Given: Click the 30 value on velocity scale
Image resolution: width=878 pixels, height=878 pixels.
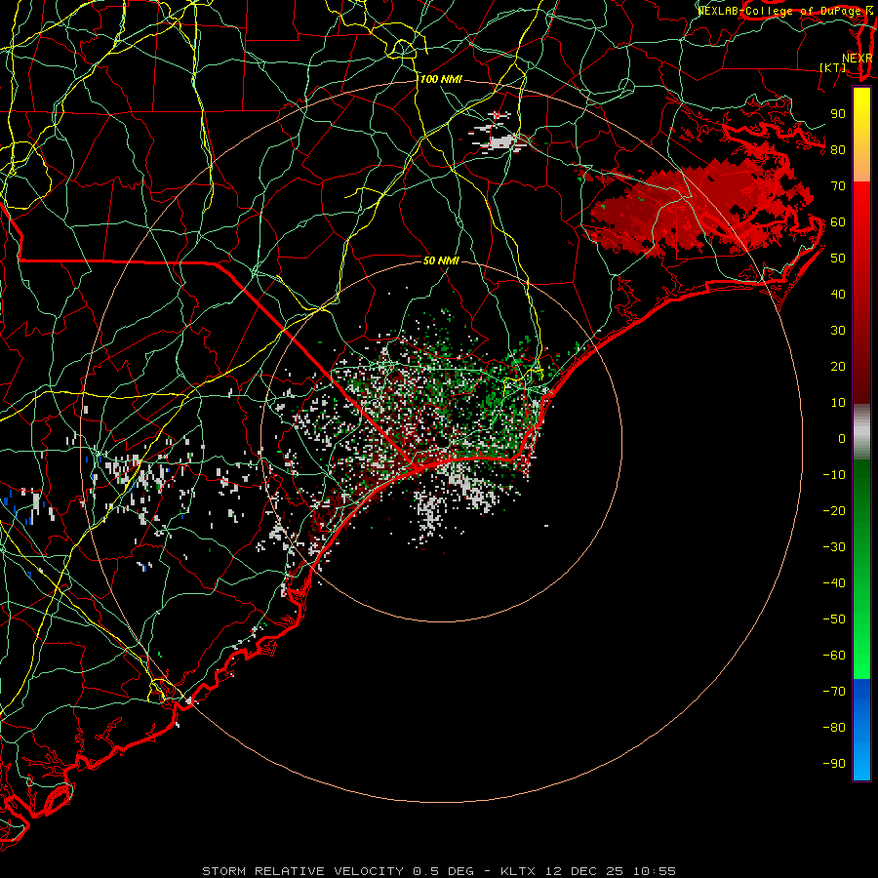Looking at the screenshot, I should [838, 331].
